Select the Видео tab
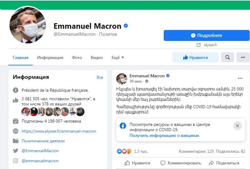250x169 pixels. tap(97, 57)
